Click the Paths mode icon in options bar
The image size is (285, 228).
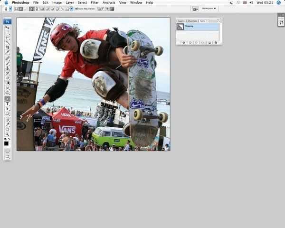tap(20, 9)
